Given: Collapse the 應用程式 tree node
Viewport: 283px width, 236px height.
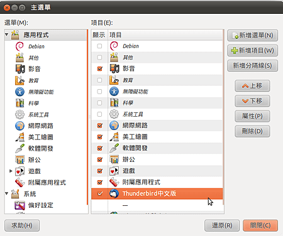Looking at the screenshot, I should point(7,35).
